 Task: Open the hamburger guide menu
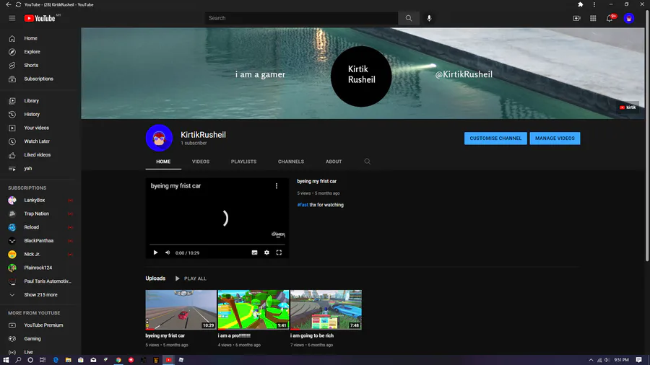click(12, 18)
